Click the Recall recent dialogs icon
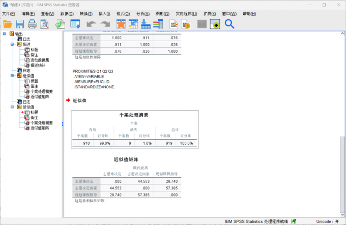 click(x=75, y=24)
